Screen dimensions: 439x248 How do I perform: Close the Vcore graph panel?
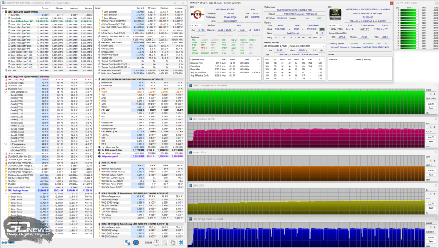436,152
